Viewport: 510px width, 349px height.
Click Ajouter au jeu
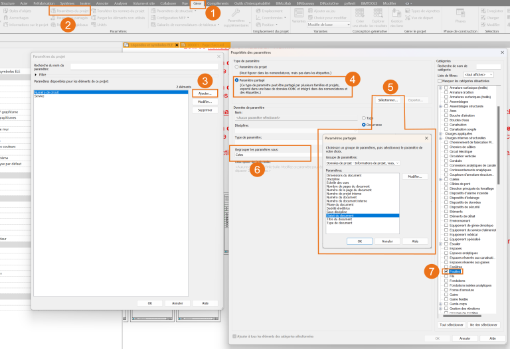point(321,11)
